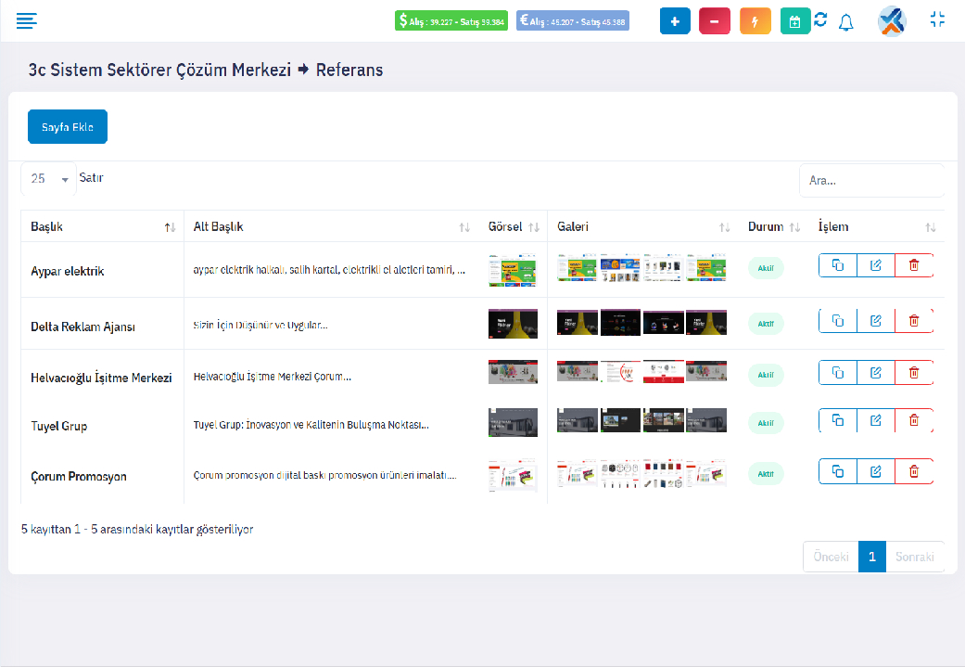This screenshot has height=667, width=965.
Task: Open the green calendar icon
Action: pyautogui.click(x=794, y=21)
